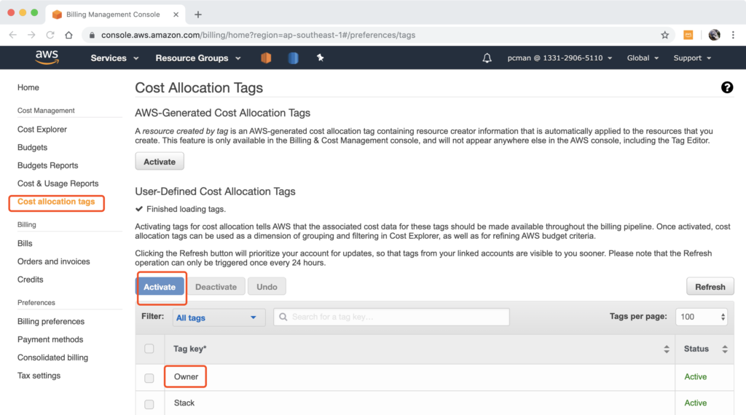Viewport: 746px width, 415px height.
Task: Open Tax settings
Action: [x=39, y=376]
